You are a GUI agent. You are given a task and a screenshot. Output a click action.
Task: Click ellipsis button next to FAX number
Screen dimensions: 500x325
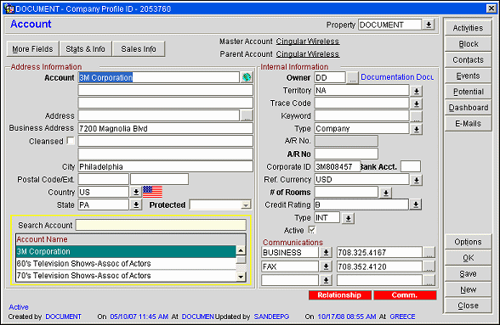tap(429, 266)
